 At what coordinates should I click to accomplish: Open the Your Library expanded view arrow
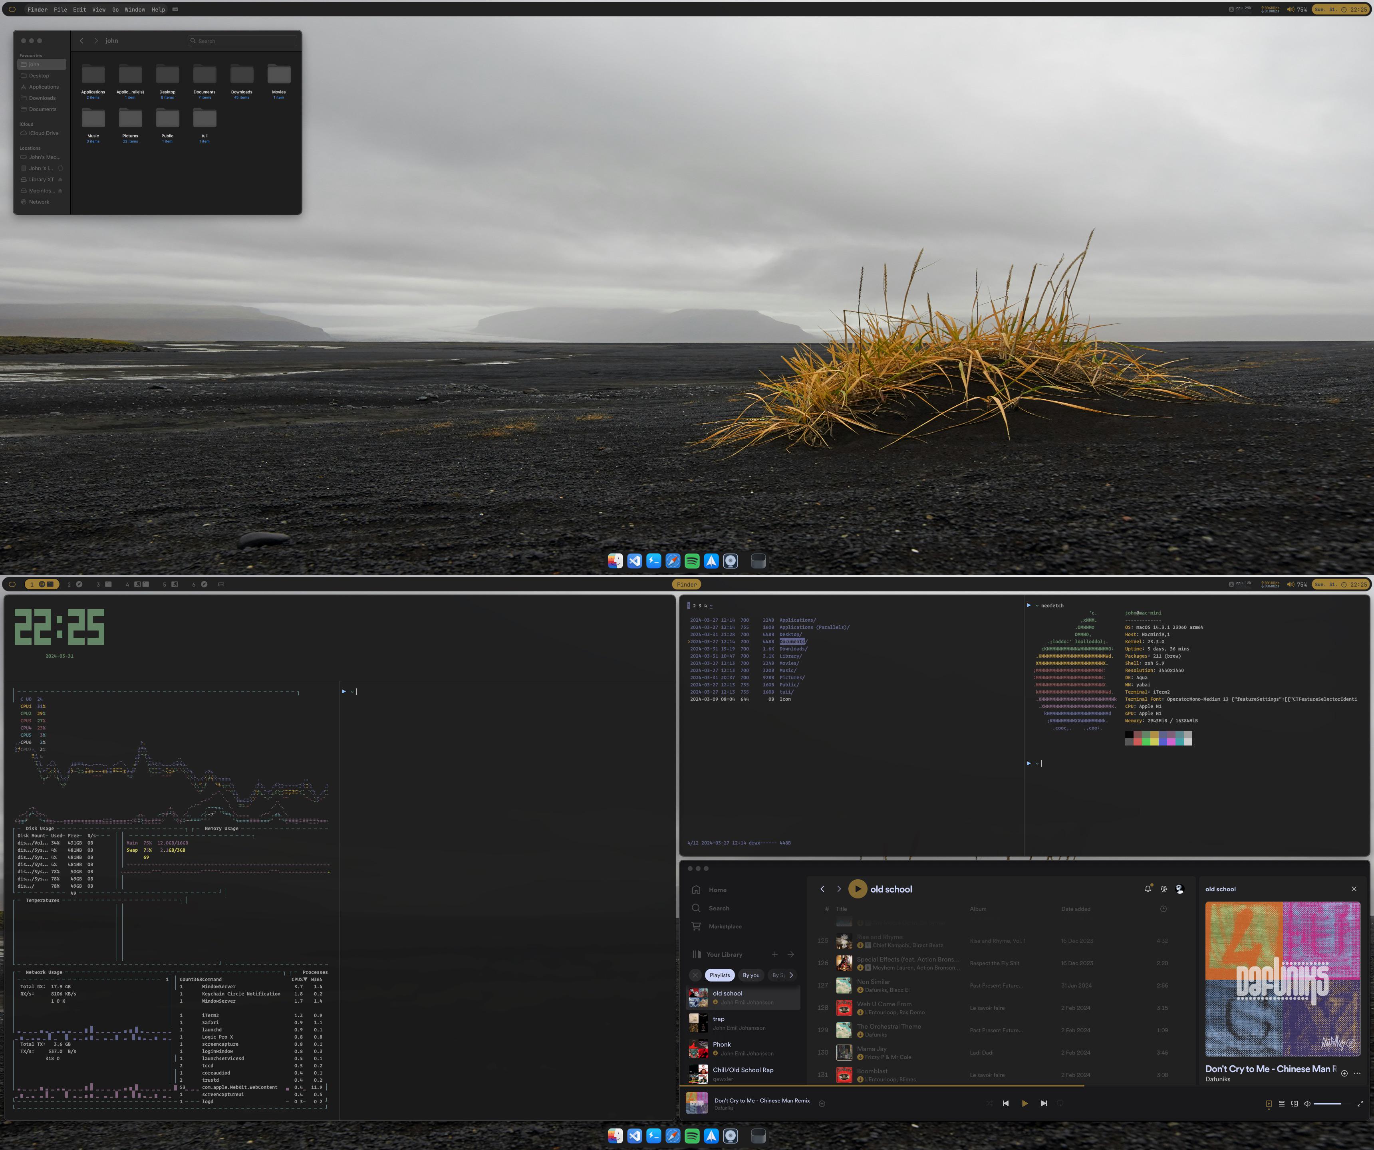[x=790, y=954]
